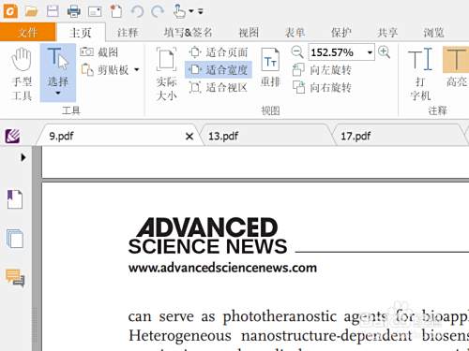
Task: Open the bookmarks panel icon
Action: (x=15, y=199)
